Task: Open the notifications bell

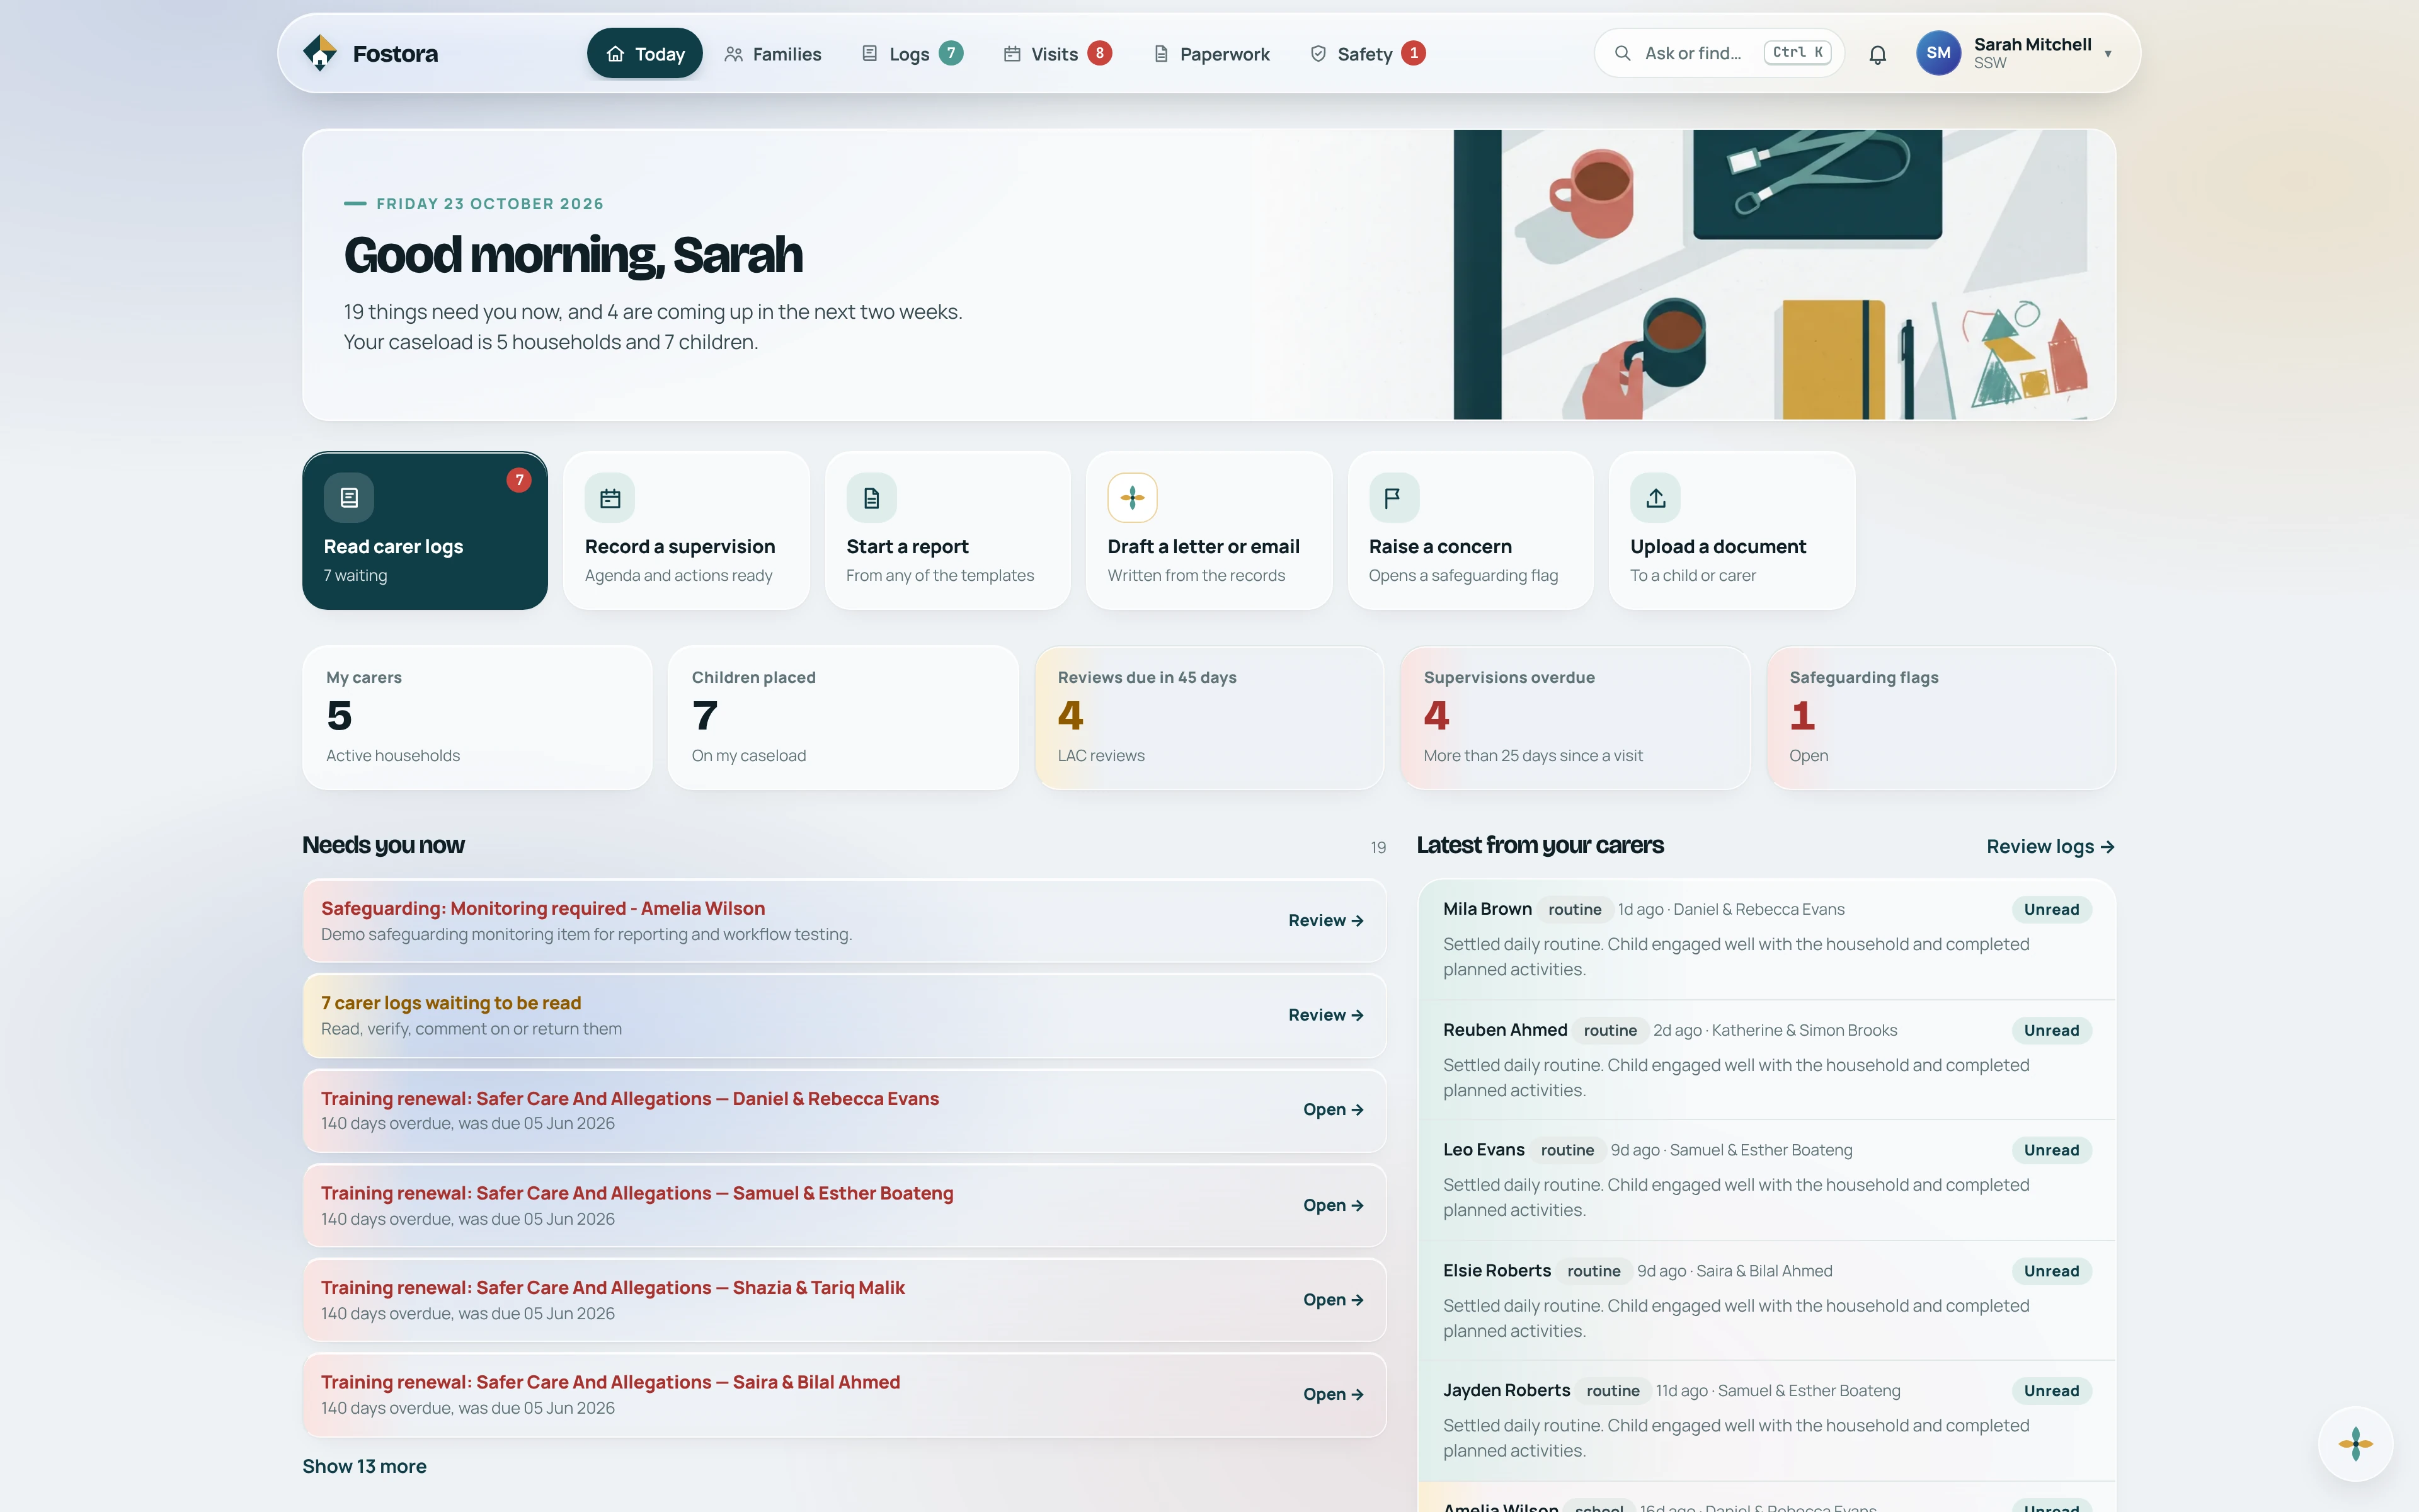Action: tap(1877, 54)
